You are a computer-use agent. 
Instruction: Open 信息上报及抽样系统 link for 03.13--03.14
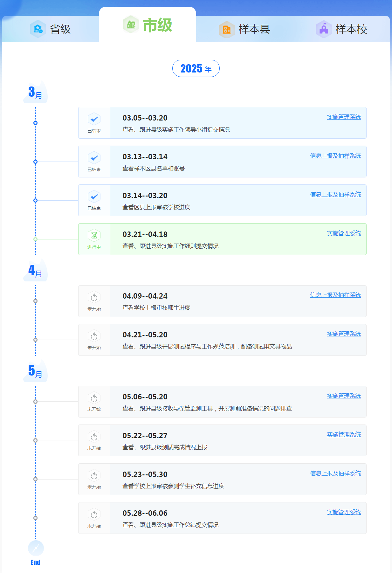point(335,155)
